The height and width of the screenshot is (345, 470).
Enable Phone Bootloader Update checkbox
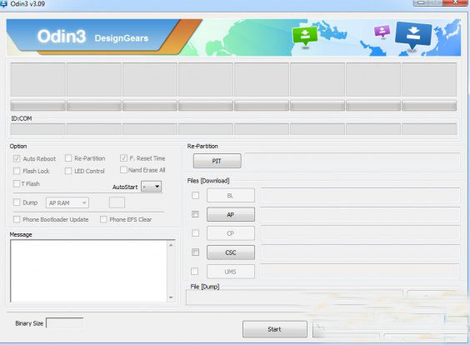[17, 219]
